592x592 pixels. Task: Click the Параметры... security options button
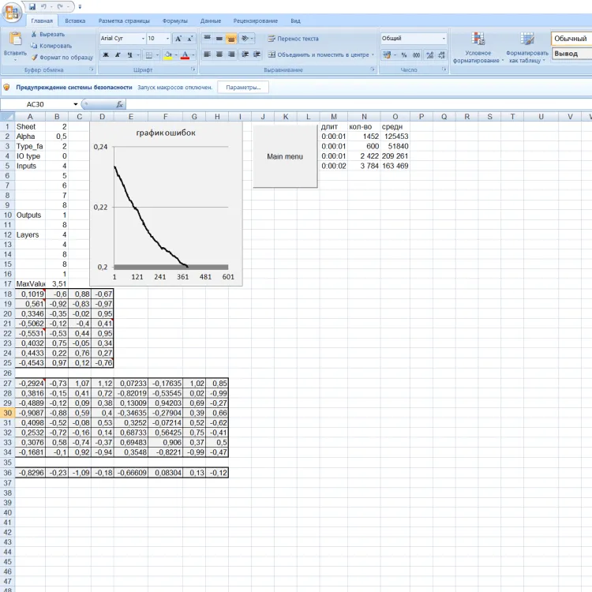pos(243,87)
